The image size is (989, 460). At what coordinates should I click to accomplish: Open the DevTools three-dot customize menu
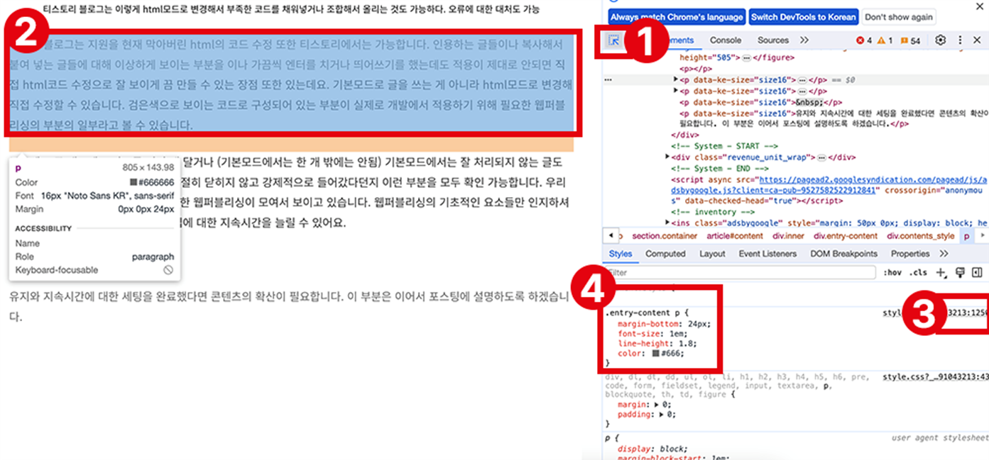click(x=960, y=40)
